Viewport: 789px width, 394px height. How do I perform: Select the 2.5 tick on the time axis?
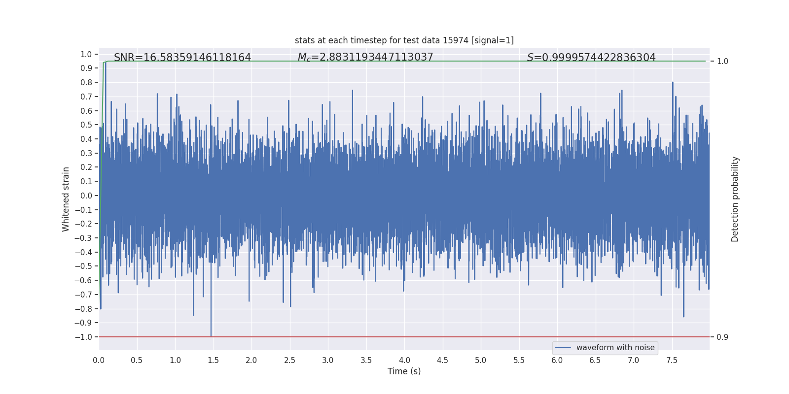289,360
